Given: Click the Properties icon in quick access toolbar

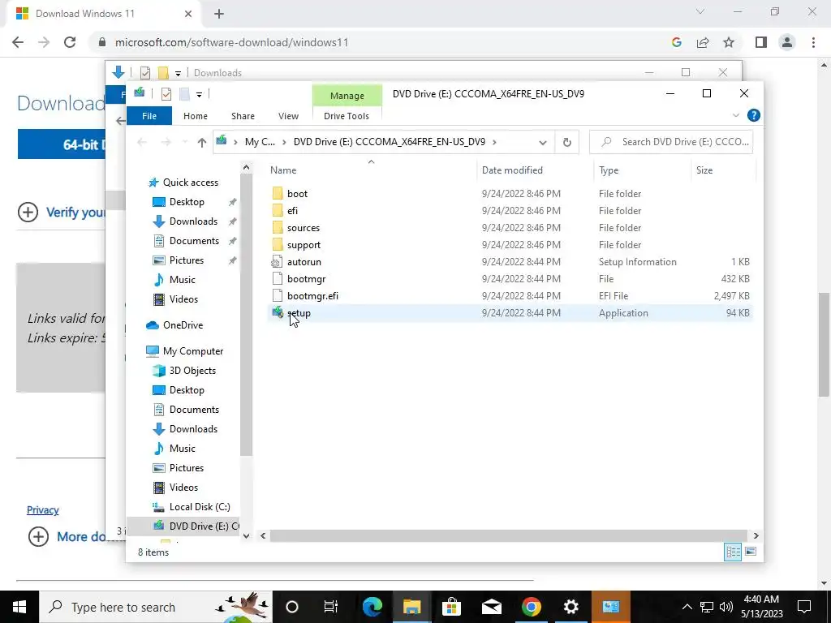Looking at the screenshot, I should [x=166, y=94].
